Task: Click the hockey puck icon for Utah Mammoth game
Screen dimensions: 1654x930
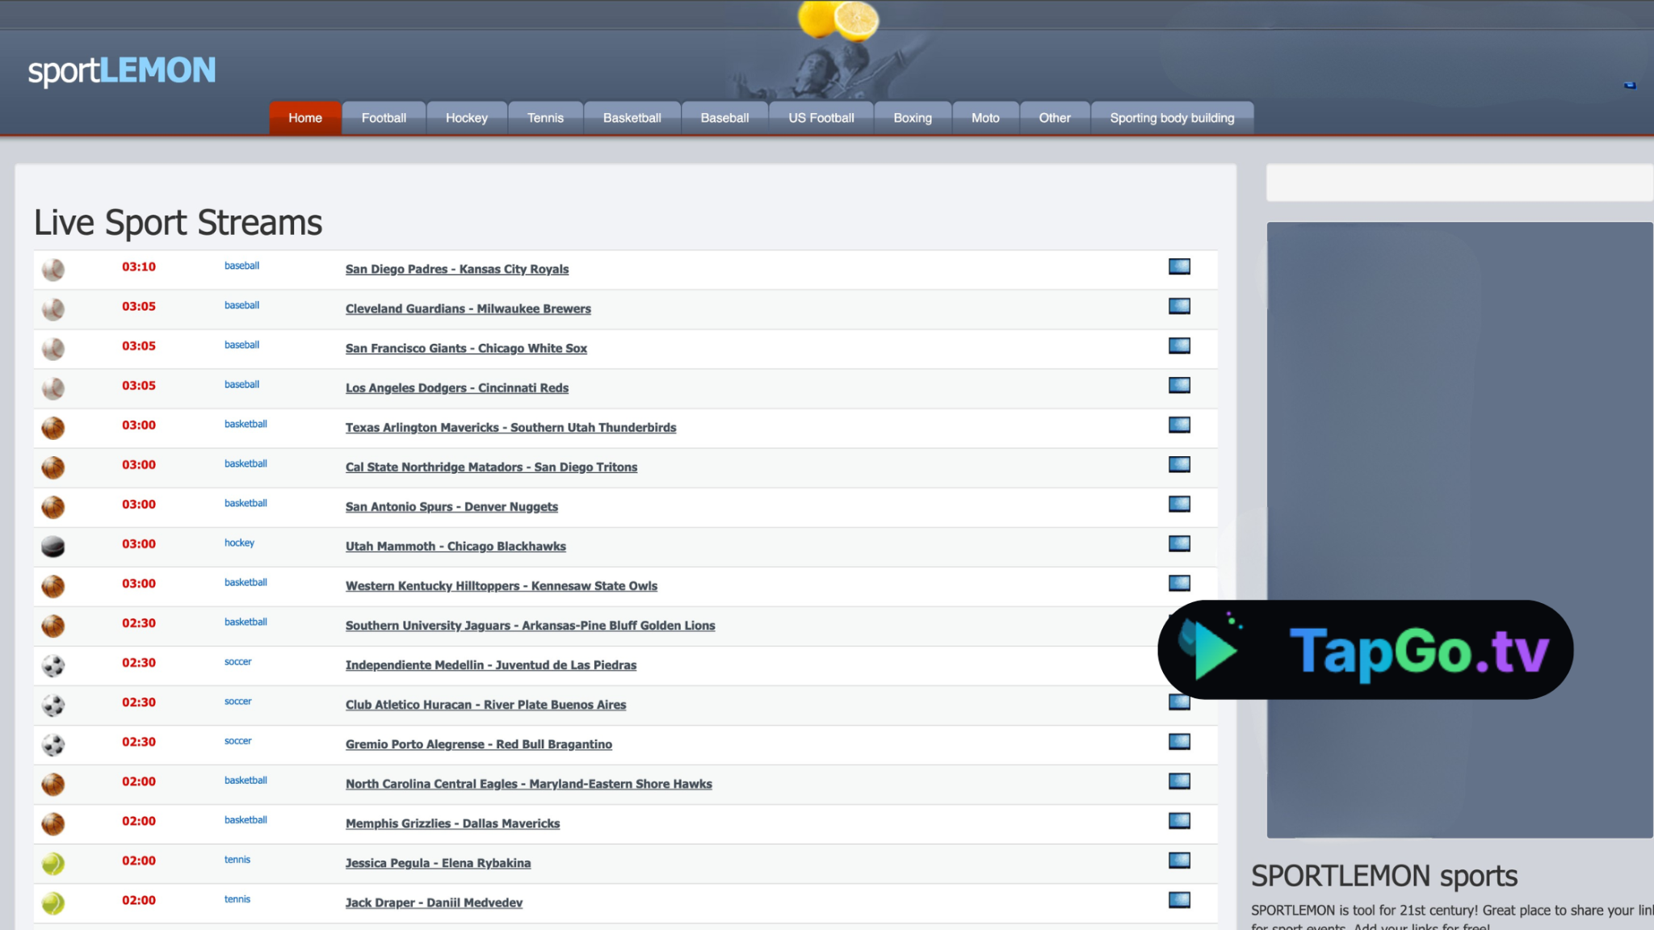Action: click(52, 547)
